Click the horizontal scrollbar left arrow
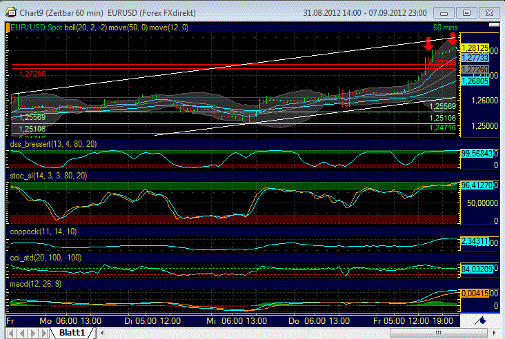The image size is (505, 339). click(102, 333)
